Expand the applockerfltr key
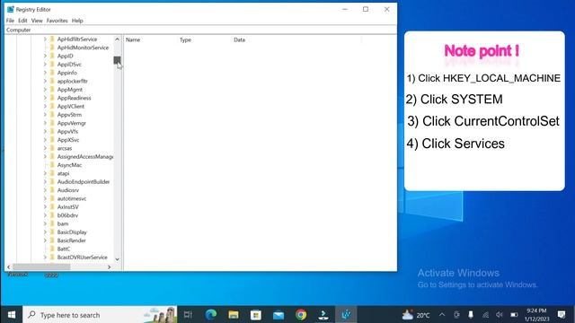Image resolution: width=575 pixels, height=323 pixels. point(45,81)
